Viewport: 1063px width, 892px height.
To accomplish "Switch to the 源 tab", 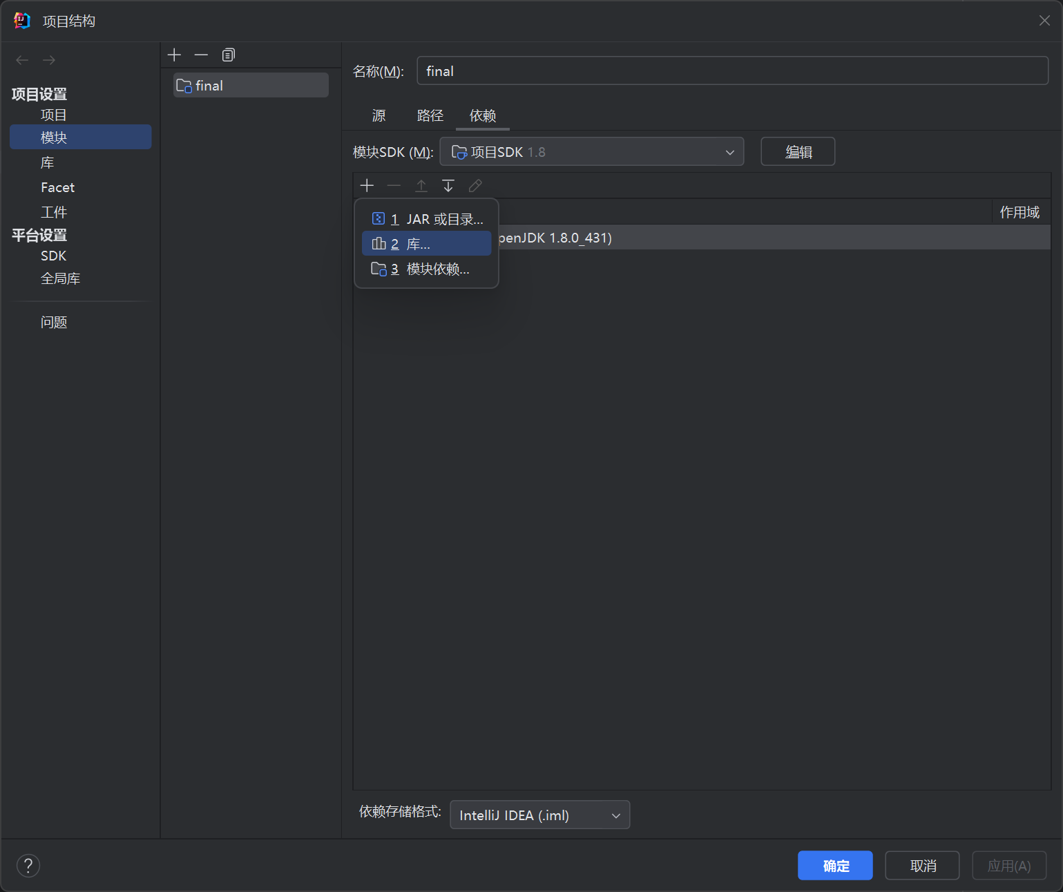I will pos(379,115).
